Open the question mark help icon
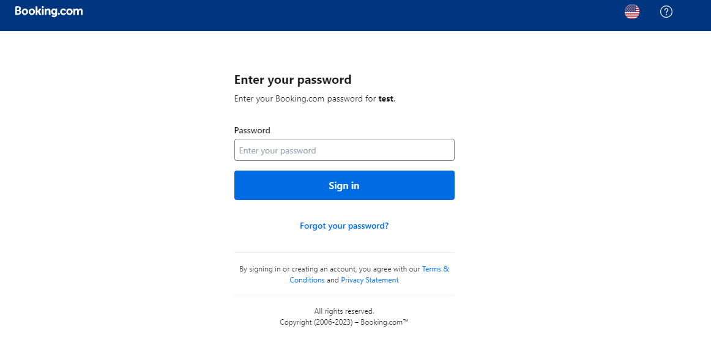This screenshot has height=354, width=711. click(x=666, y=12)
